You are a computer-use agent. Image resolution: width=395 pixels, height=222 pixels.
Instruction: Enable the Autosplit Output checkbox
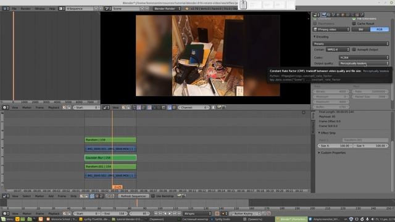(x=354, y=49)
